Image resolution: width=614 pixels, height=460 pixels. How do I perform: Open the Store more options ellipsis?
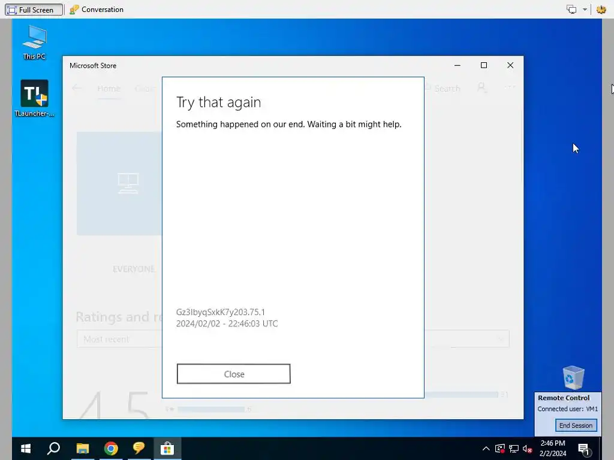510,87
